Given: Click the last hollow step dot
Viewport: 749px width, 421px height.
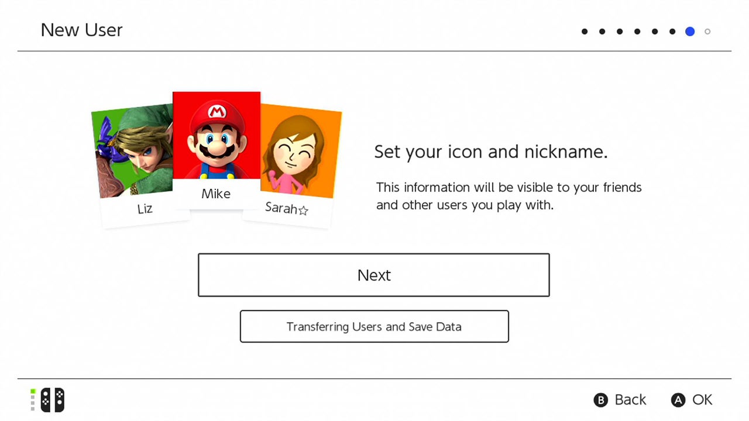Looking at the screenshot, I should click(707, 32).
